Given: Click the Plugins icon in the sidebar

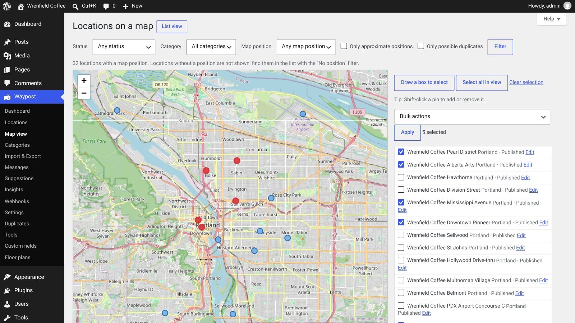Looking at the screenshot, I should click(x=7, y=290).
